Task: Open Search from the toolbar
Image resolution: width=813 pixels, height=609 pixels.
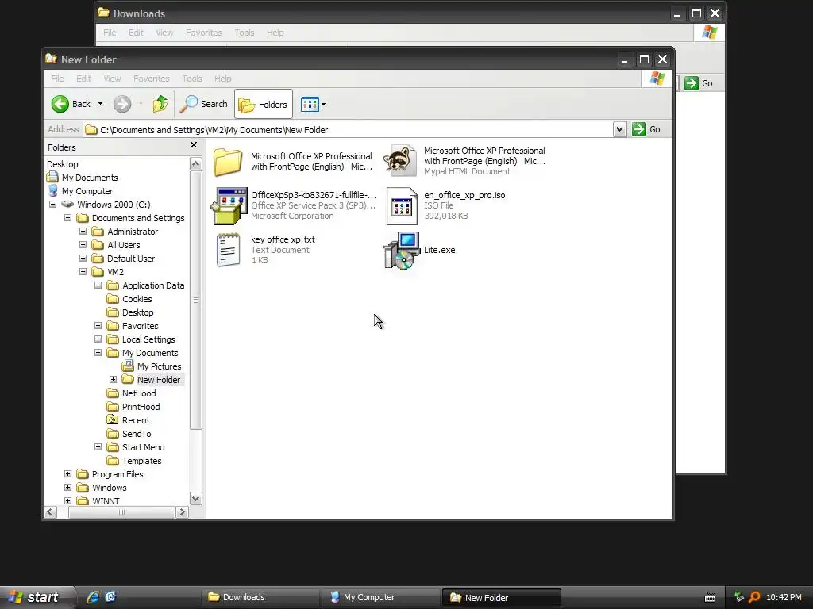Action: point(204,104)
